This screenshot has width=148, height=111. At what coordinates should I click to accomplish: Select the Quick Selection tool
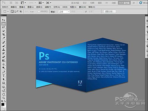pos(4,31)
